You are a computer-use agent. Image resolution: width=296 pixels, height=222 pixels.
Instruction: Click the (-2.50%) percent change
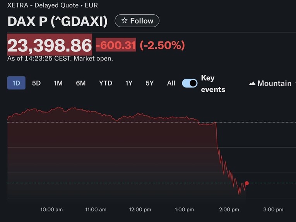click(162, 45)
